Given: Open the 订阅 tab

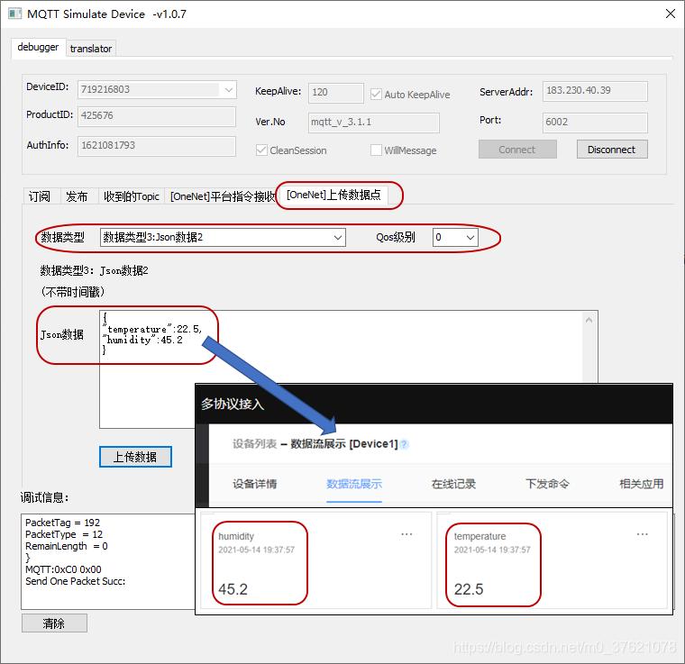Looking at the screenshot, I should pos(40,196).
